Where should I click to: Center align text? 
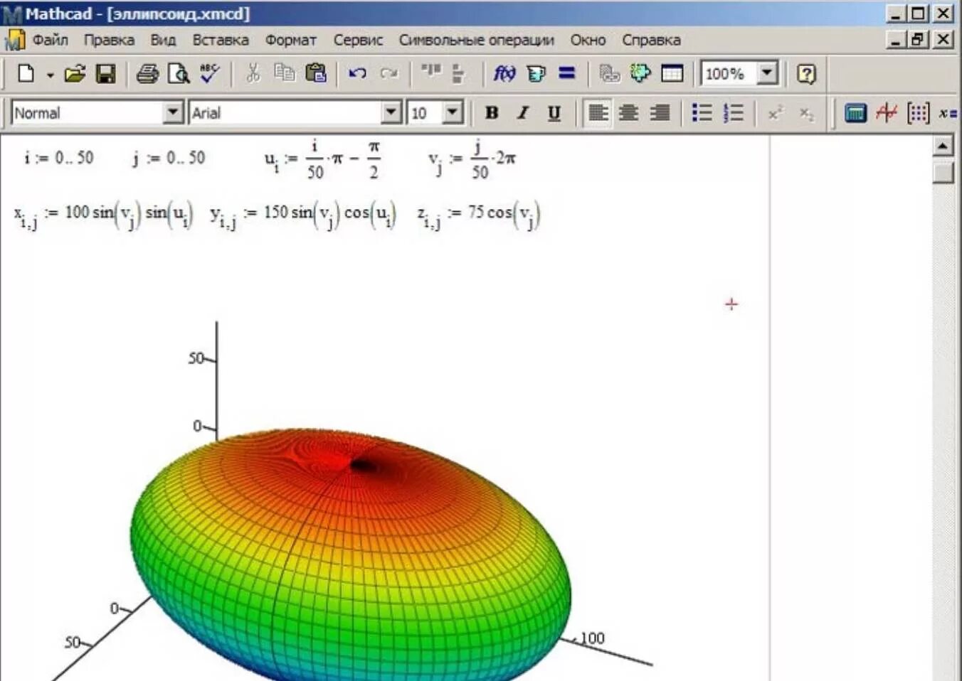[x=628, y=112]
